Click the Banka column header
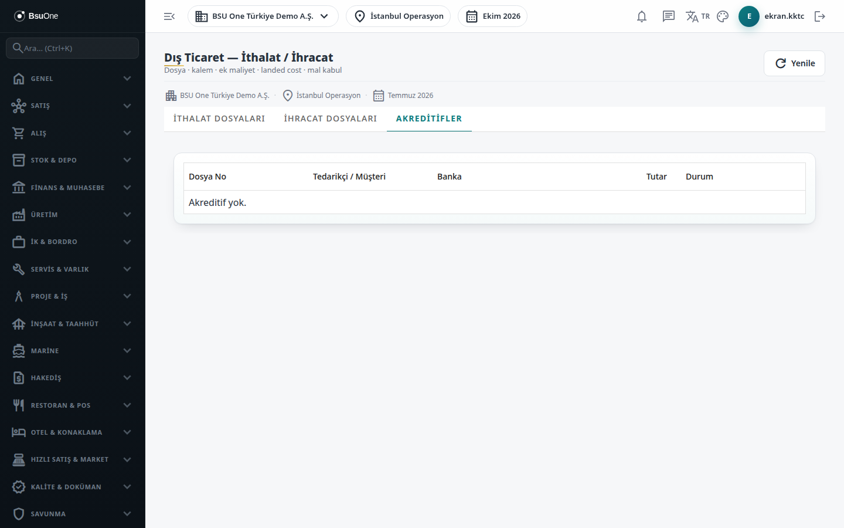Screen dimensions: 844x528 pos(450,177)
